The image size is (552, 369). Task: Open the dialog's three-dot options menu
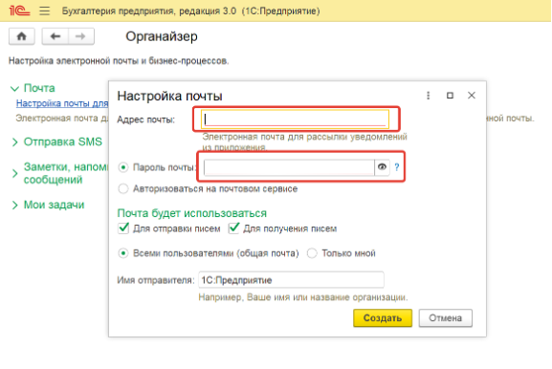tap(428, 96)
